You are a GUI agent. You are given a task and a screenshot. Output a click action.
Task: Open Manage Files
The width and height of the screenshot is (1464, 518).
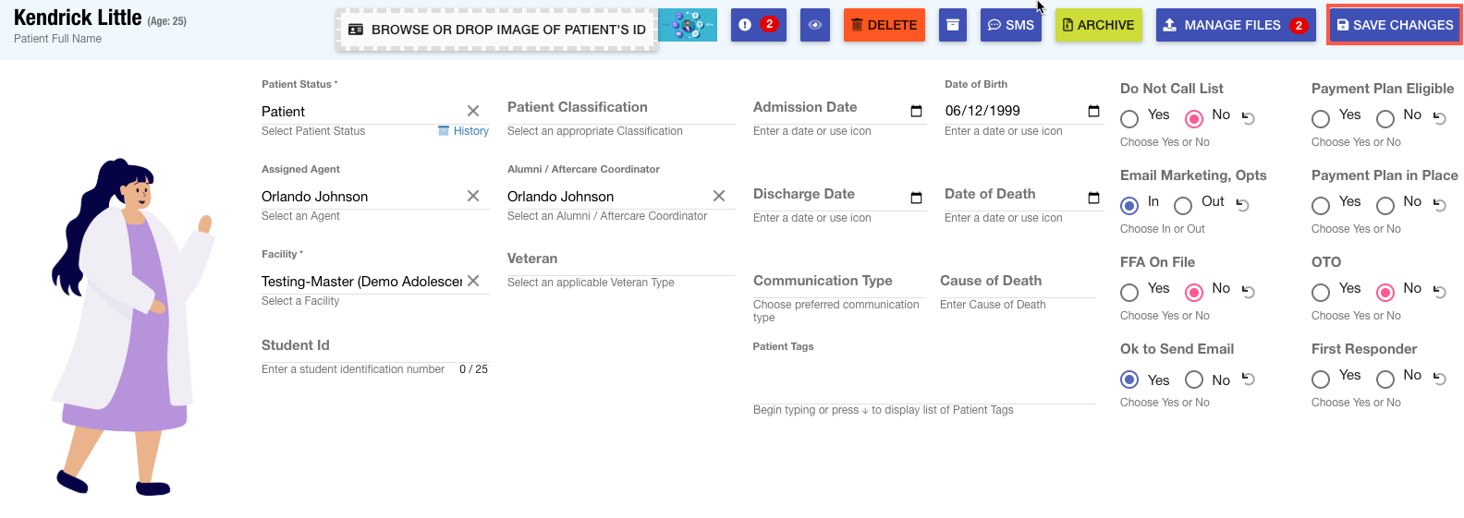(x=1234, y=25)
